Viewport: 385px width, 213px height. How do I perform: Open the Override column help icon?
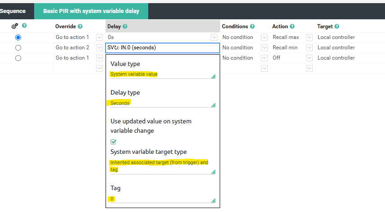(80, 26)
